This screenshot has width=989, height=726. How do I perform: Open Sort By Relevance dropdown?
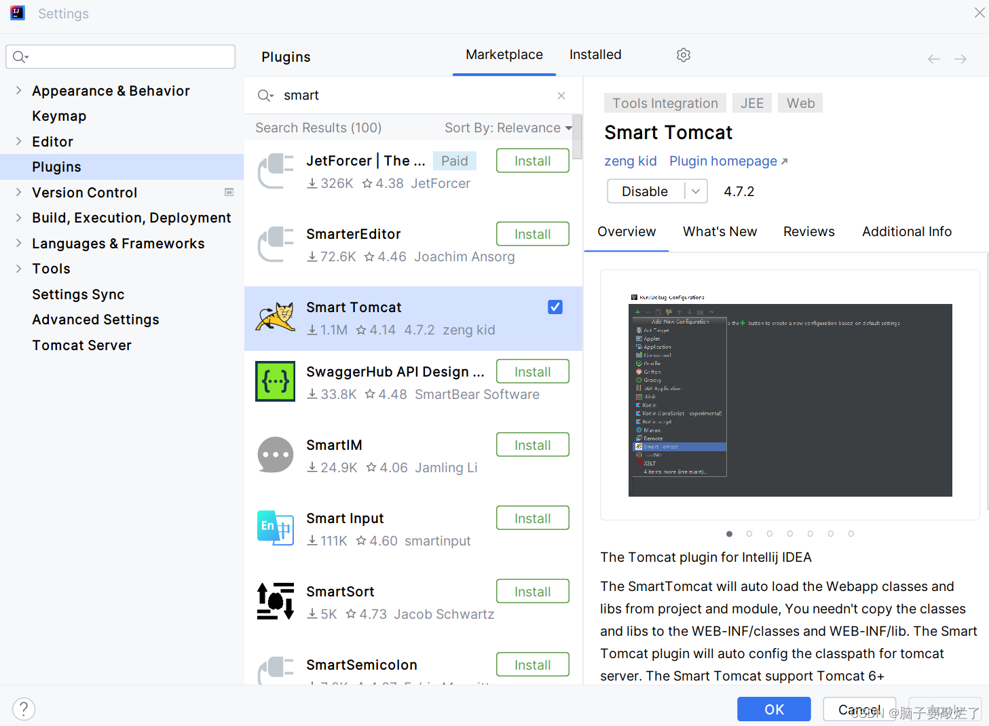[508, 128]
